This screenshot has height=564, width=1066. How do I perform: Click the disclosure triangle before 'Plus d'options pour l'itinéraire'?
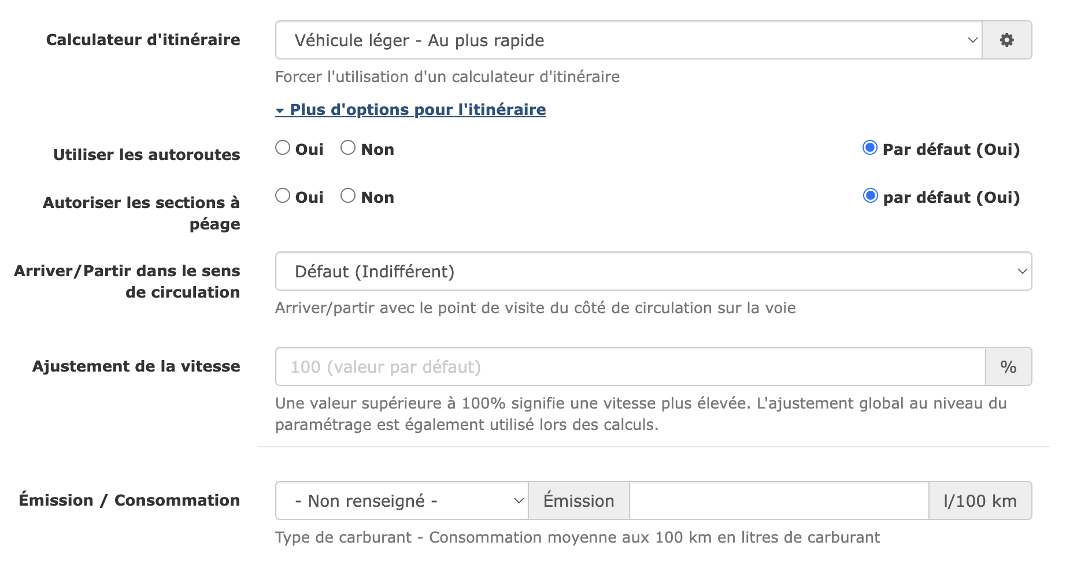pyautogui.click(x=280, y=109)
